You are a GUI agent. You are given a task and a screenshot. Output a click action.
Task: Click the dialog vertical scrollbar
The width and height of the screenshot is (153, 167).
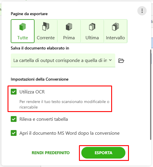[151, 95]
